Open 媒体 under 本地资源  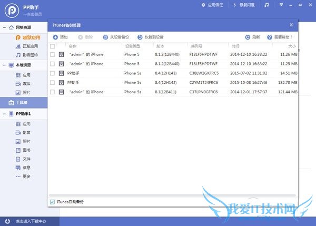tap(23, 84)
